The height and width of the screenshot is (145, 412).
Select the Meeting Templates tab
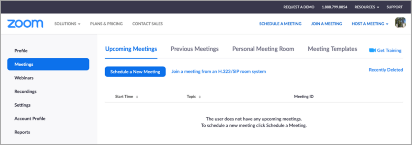[x=332, y=49]
